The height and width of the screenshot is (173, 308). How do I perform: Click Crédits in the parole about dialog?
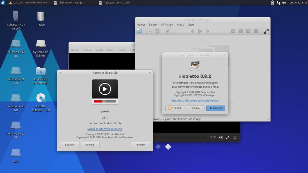[x=70, y=145]
